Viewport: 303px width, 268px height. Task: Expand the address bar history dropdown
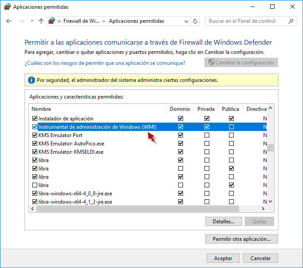coord(186,21)
